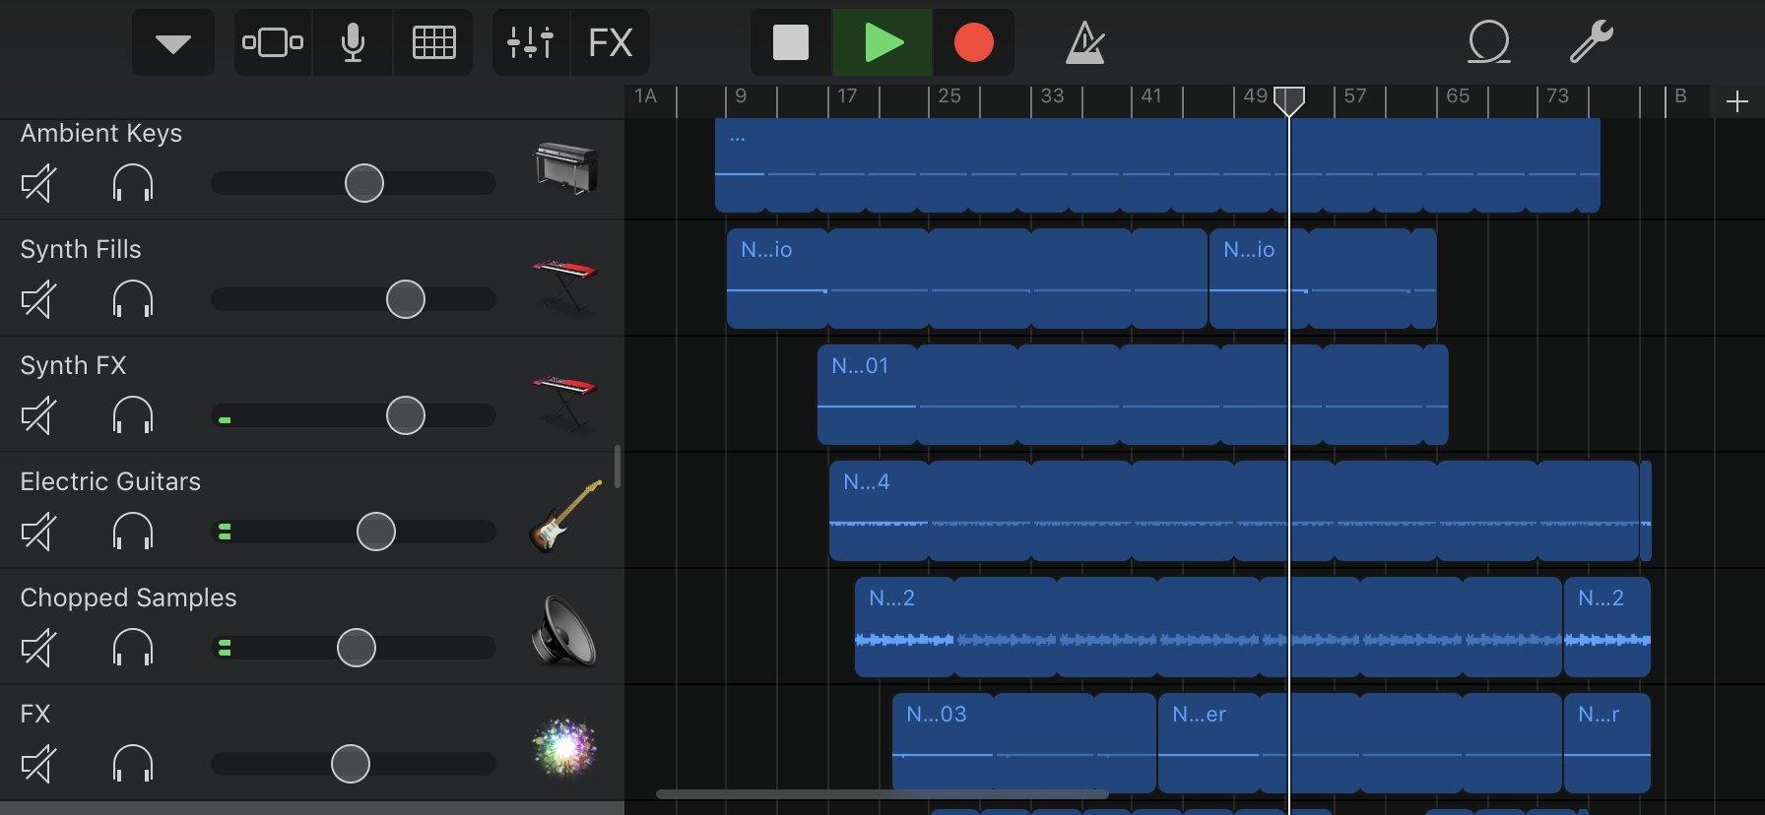
Task: Open the loop browser icon
Action: point(1489,43)
